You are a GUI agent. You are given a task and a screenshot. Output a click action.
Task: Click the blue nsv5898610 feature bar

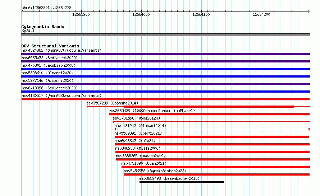165,76
